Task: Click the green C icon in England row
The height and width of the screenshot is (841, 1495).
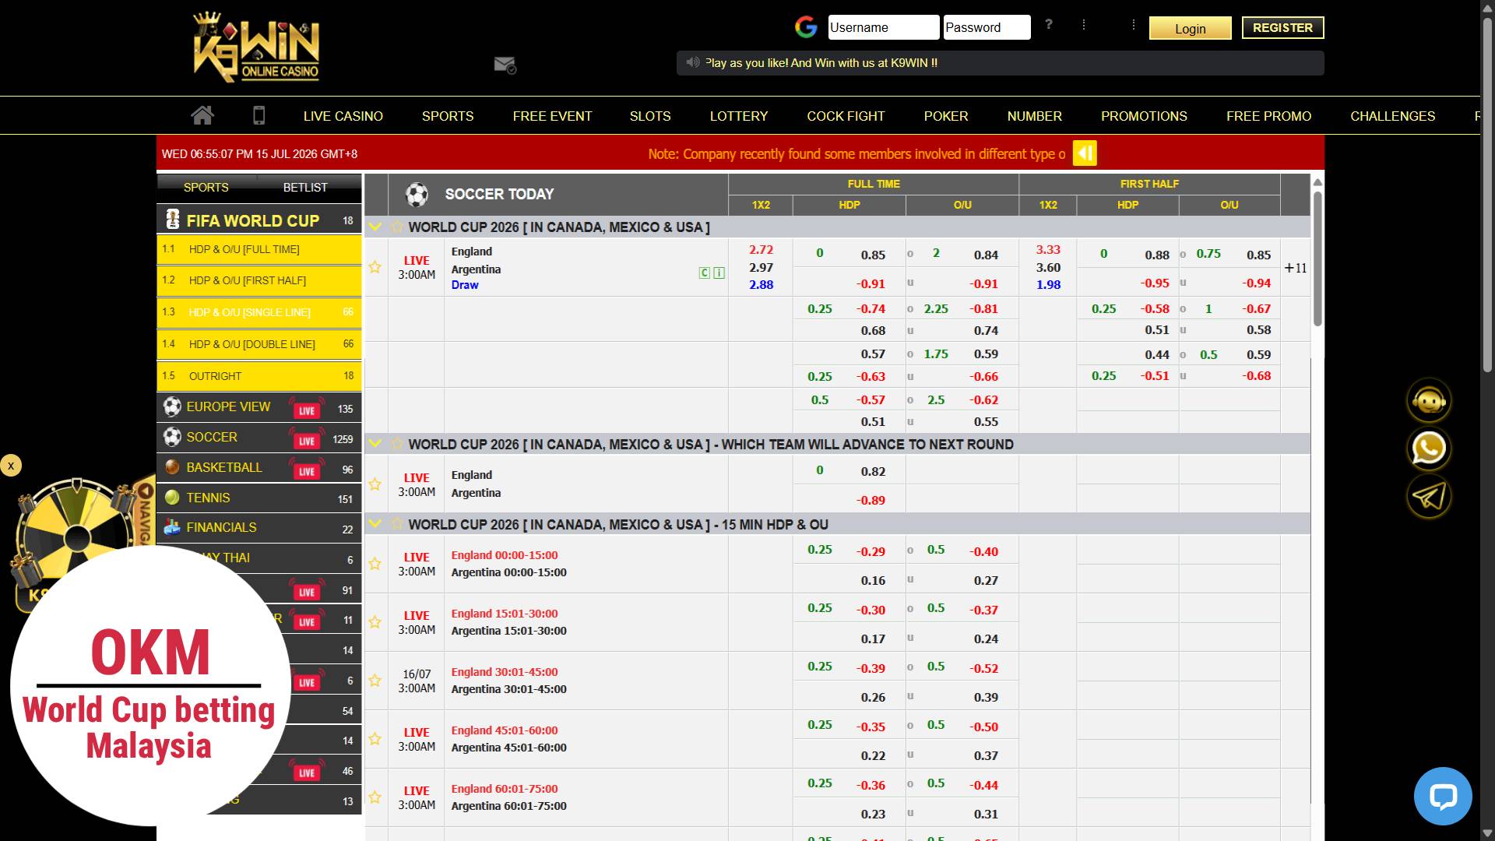Action: tap(705, 273)
